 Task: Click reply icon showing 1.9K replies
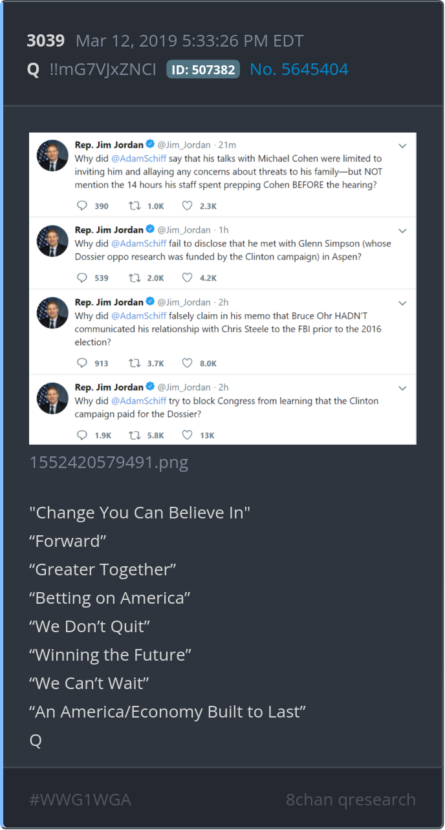[x=82, y=435]
